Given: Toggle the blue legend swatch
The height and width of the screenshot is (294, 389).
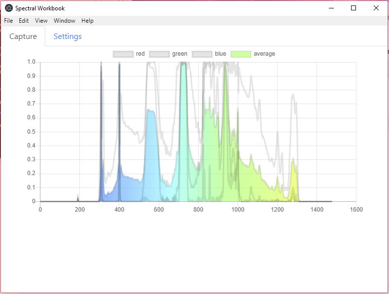Looking at the screenshot, I should (202, 54).
